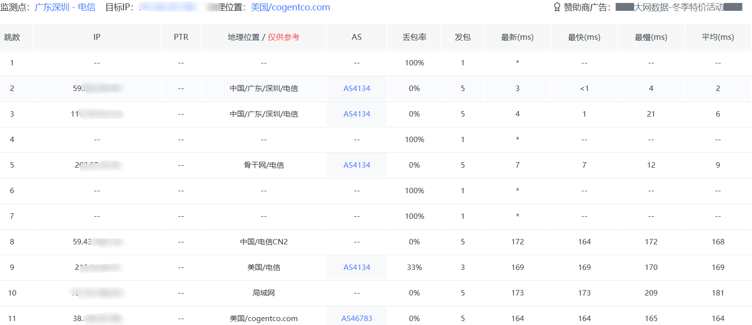
Task: Open the 大网数据-冬季特价活动 sponsor ad
Action: pyautogui.click(x=678, y=7)
